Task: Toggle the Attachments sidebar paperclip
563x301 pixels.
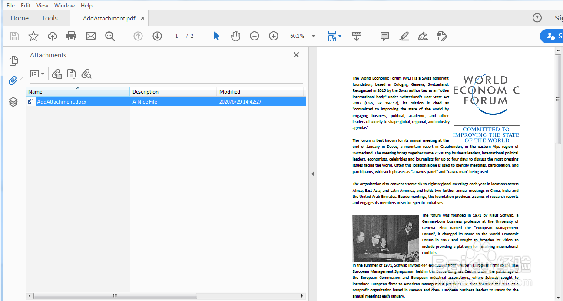Action: click(13, 81)
